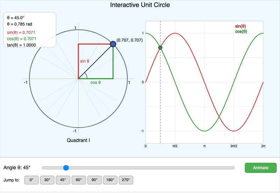Click the Interactive Unit Circle title
Screen dimensions: 280x193
pyautogui.click(x=140, y=5)
